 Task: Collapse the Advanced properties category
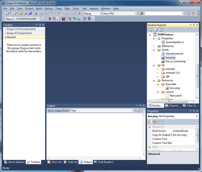150,127
